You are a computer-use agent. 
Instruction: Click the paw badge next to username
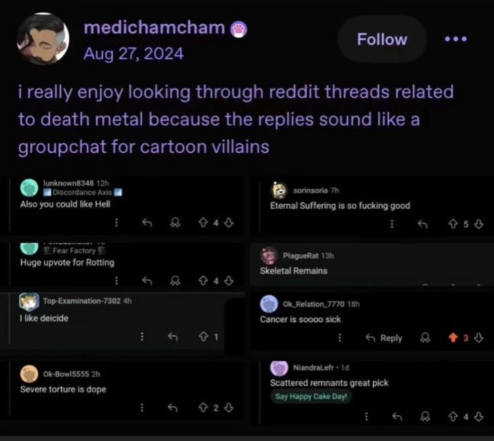click(x=240, y=29)
